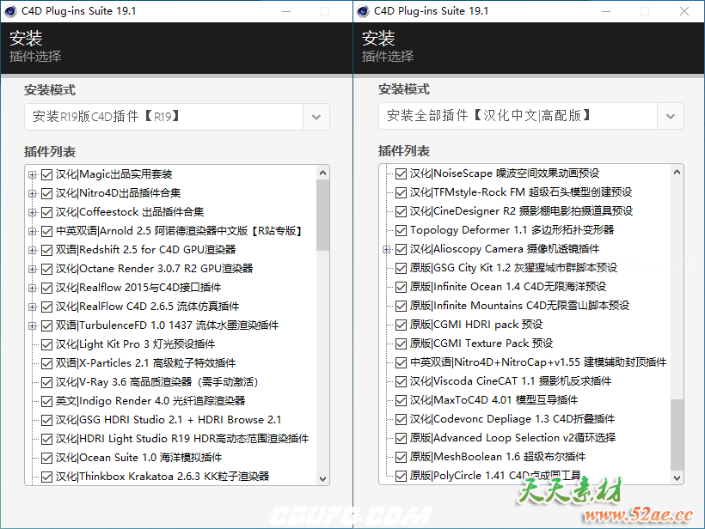This screenshot has width=705, height=529.
Task: Expand the Octane Render 3.0.7 R2 node
Action: click(x=33, y=269)
